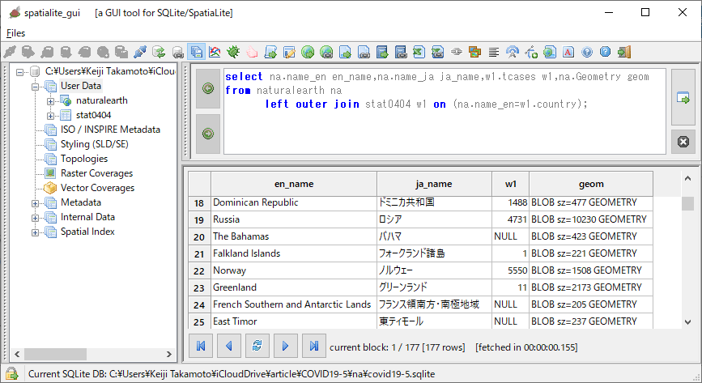The image size is (702, 383).
Task: Expand the stat0404 table node
Action: 50,116
